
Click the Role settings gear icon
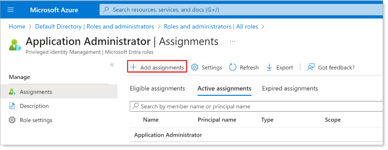tap(12, 120)
